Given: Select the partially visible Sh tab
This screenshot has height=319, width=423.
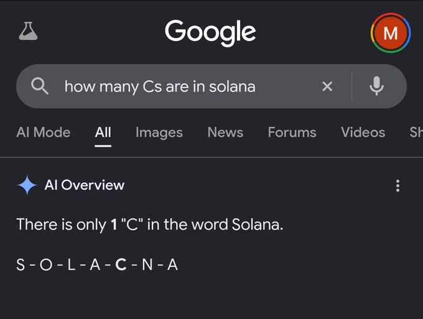Looking at the screenshot, I should (416, 132).
